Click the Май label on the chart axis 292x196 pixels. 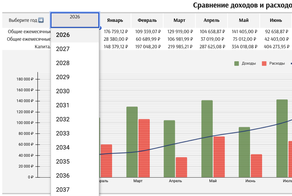point(213,181)
